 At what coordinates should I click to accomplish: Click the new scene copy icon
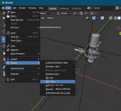click(117, 8)
